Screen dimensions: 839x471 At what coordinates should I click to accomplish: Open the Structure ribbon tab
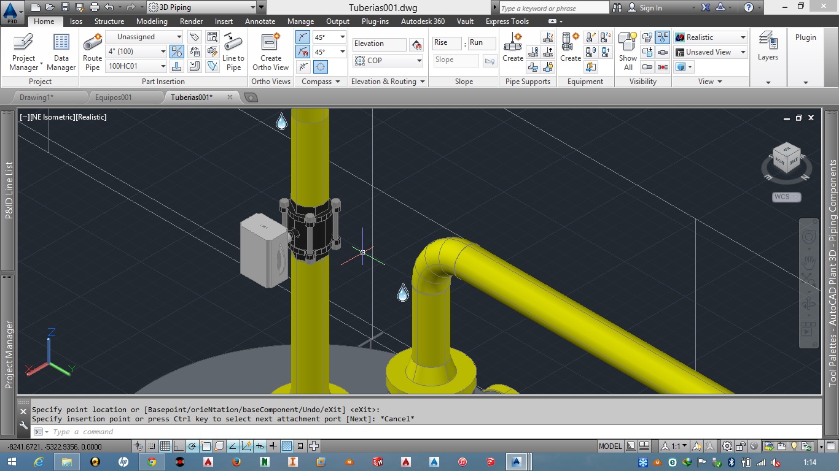tap(109, 21)
